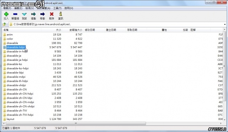Click the packed size value 343 257
The height and width of the screenshot is (132, 228).
(78, 119)
